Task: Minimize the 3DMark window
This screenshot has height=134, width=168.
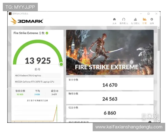Action: (141, 14)
